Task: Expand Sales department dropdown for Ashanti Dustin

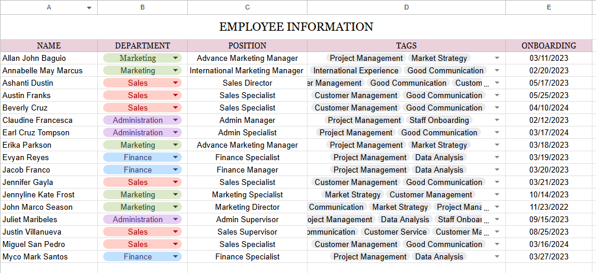Action: 175,83
